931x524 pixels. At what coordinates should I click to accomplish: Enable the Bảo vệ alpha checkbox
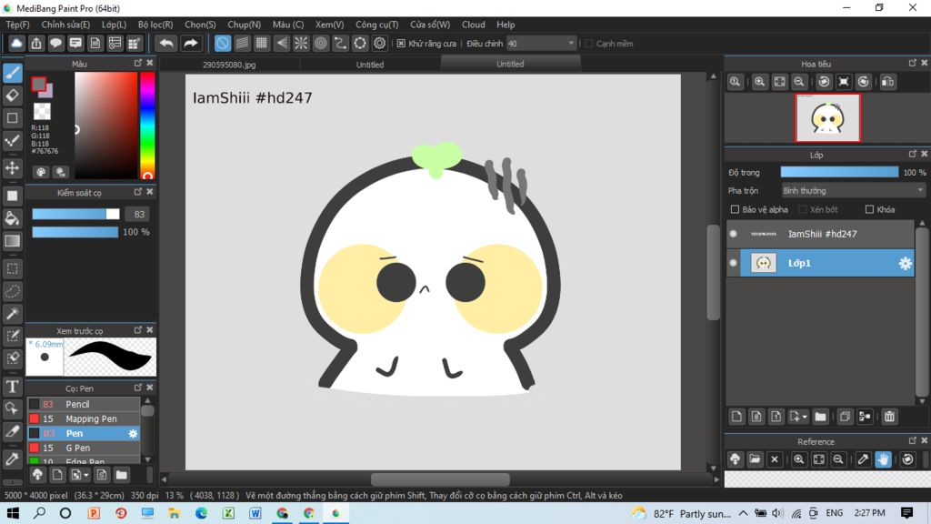736,209
